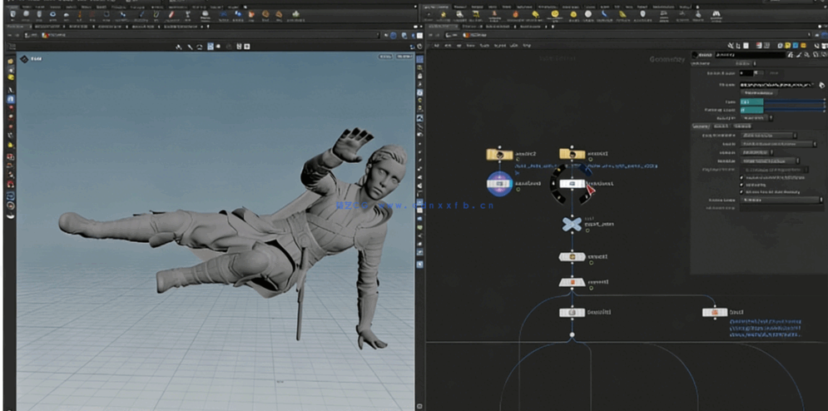Select the far-right output node in the network
Viewport: 828px width, 411px height.
pos(714,313)
